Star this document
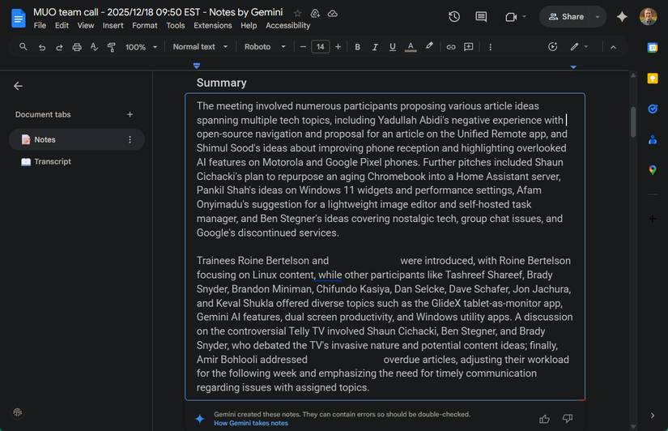 click(297, 13)
